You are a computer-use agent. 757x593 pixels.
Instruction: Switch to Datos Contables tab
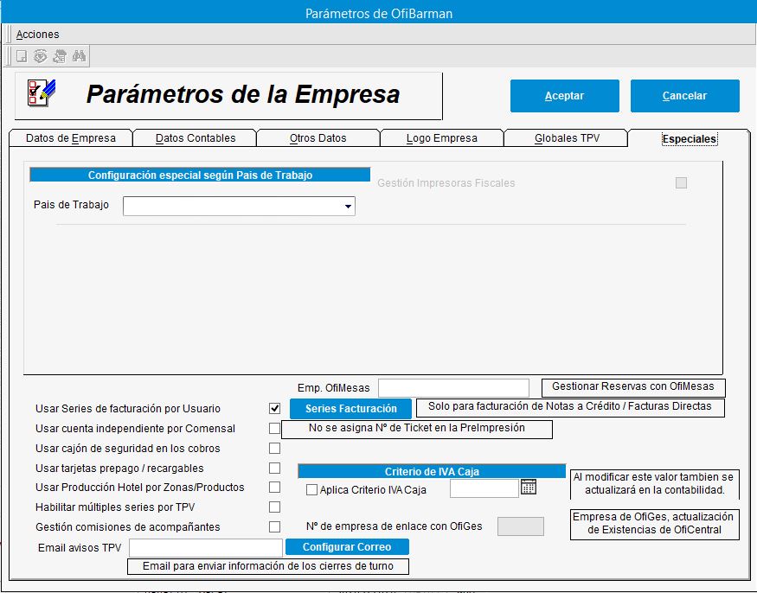tap(196, 138)
